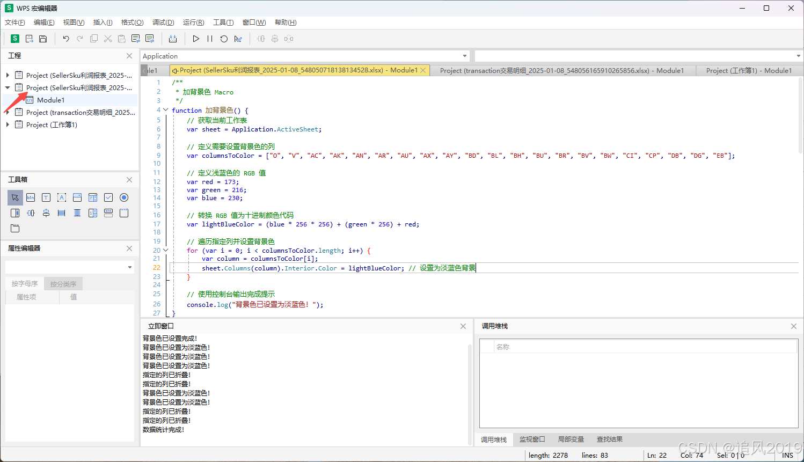Close the active SellerSku Module1 tab
This screenshot has width=804, height=462.
[x=423, y=70]
